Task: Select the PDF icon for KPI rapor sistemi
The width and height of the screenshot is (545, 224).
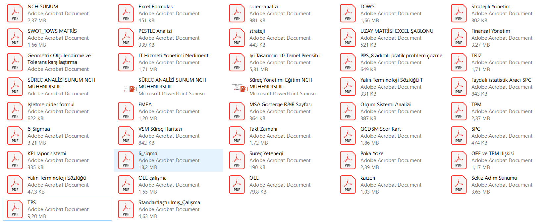Action: point(15,160)
